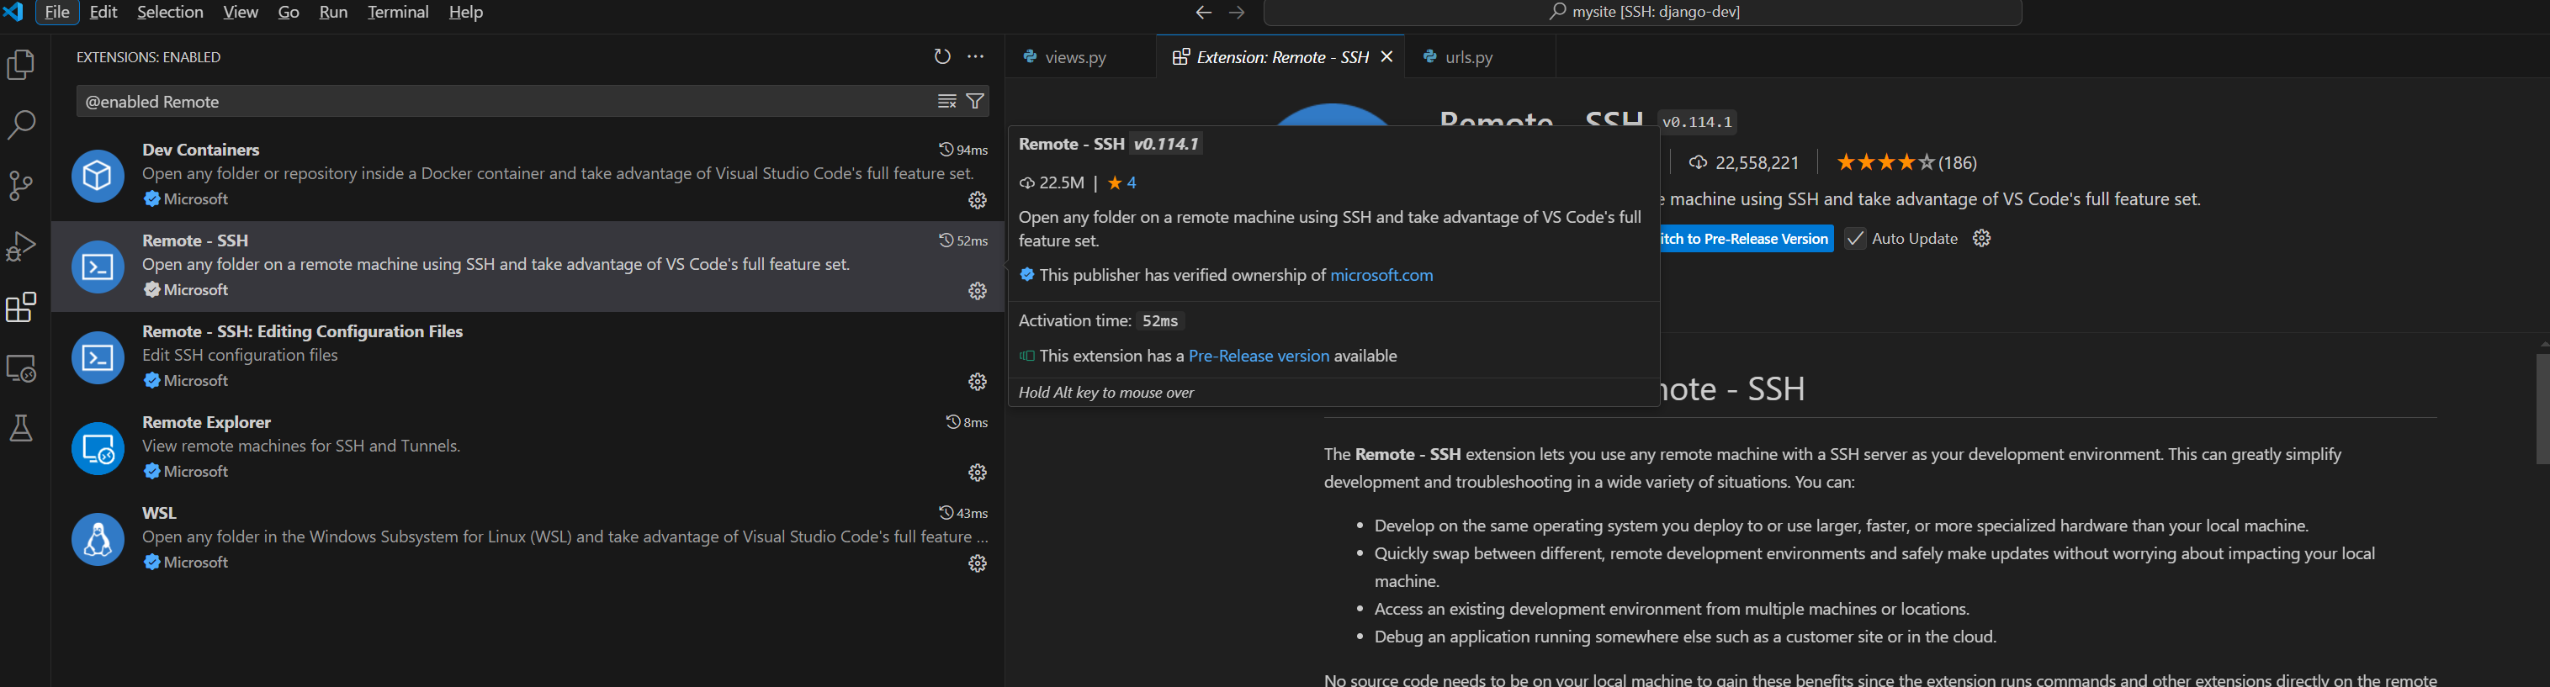
Task: Click Microsoft publisher under Dev Containers
Action: click(x=186, y=199)
